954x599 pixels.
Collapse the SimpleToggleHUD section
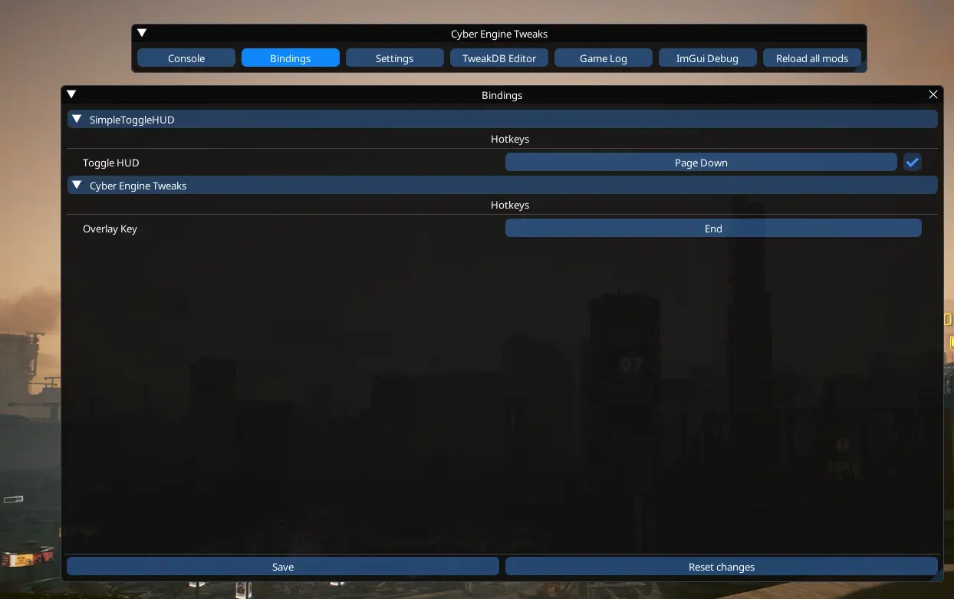coord(77,119)
